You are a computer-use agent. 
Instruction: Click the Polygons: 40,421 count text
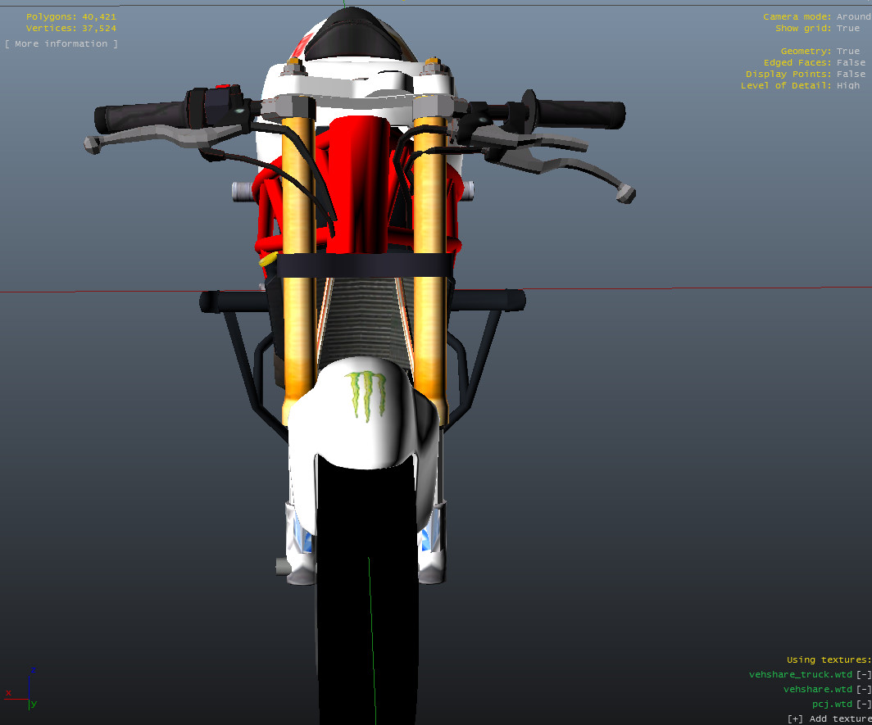pos(71,16)
